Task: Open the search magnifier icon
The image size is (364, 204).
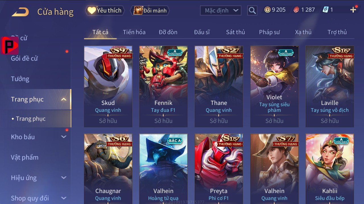Action: (252, 11)
